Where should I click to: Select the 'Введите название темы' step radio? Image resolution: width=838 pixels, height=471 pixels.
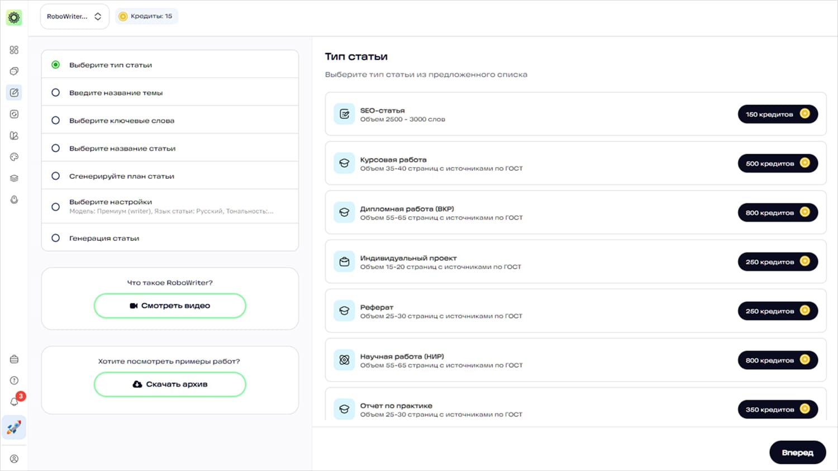coord(56,93)
